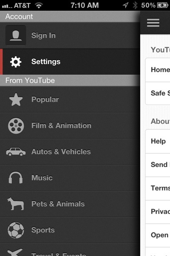Tap the Music headphones icon
This screenshot has height=256, width=170.
click(16, 177)
